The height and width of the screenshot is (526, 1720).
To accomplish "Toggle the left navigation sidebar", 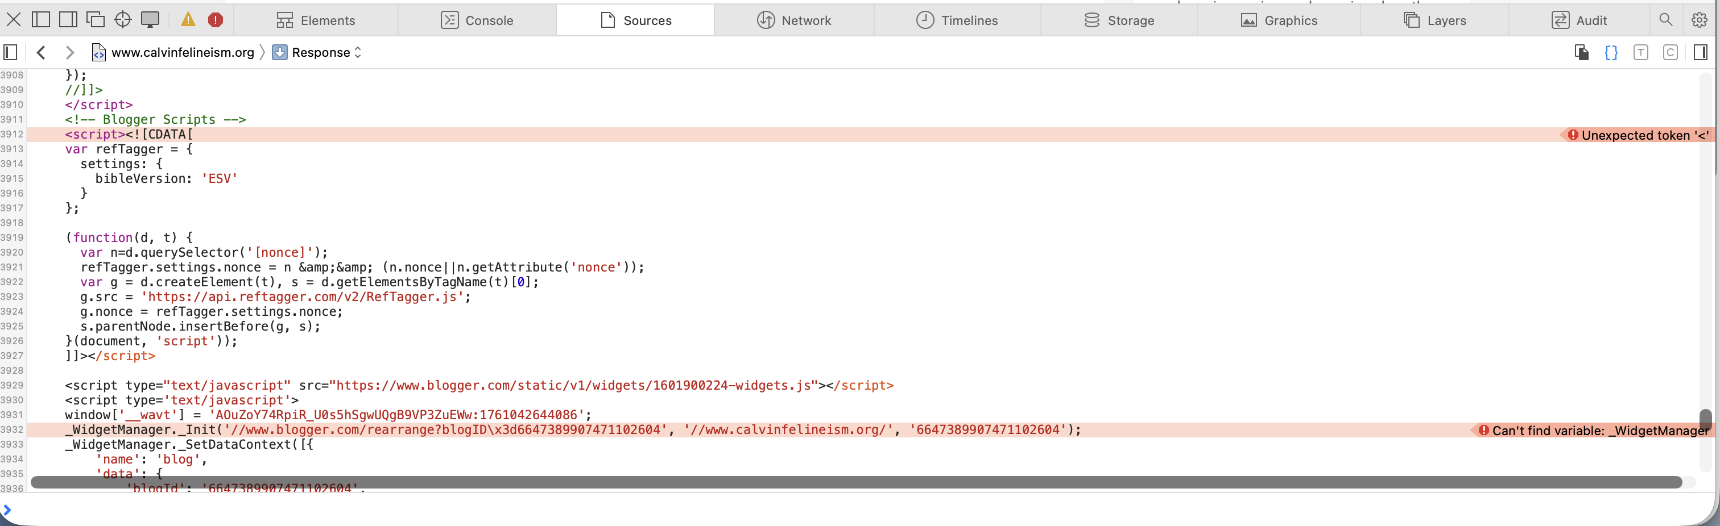I will 10,52.
